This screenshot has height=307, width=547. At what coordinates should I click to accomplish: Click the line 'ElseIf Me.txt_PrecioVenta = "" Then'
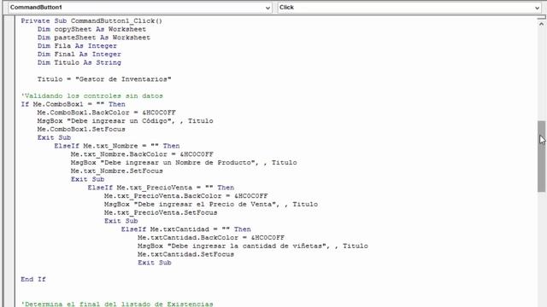point(161,188)
